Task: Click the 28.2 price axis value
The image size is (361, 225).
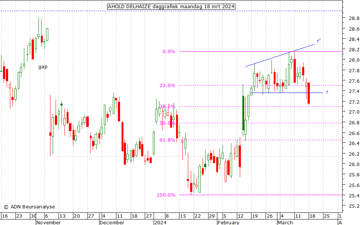Action: coord(354,49)
